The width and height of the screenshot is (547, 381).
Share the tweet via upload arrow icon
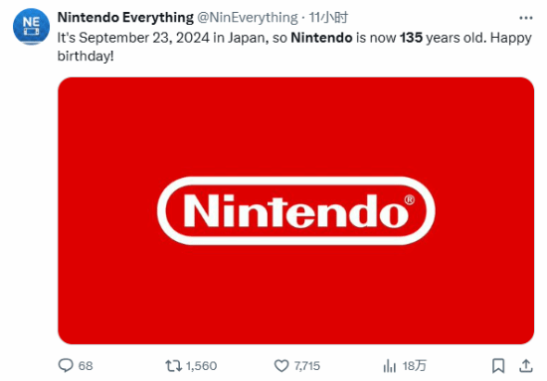pos(526,366)
